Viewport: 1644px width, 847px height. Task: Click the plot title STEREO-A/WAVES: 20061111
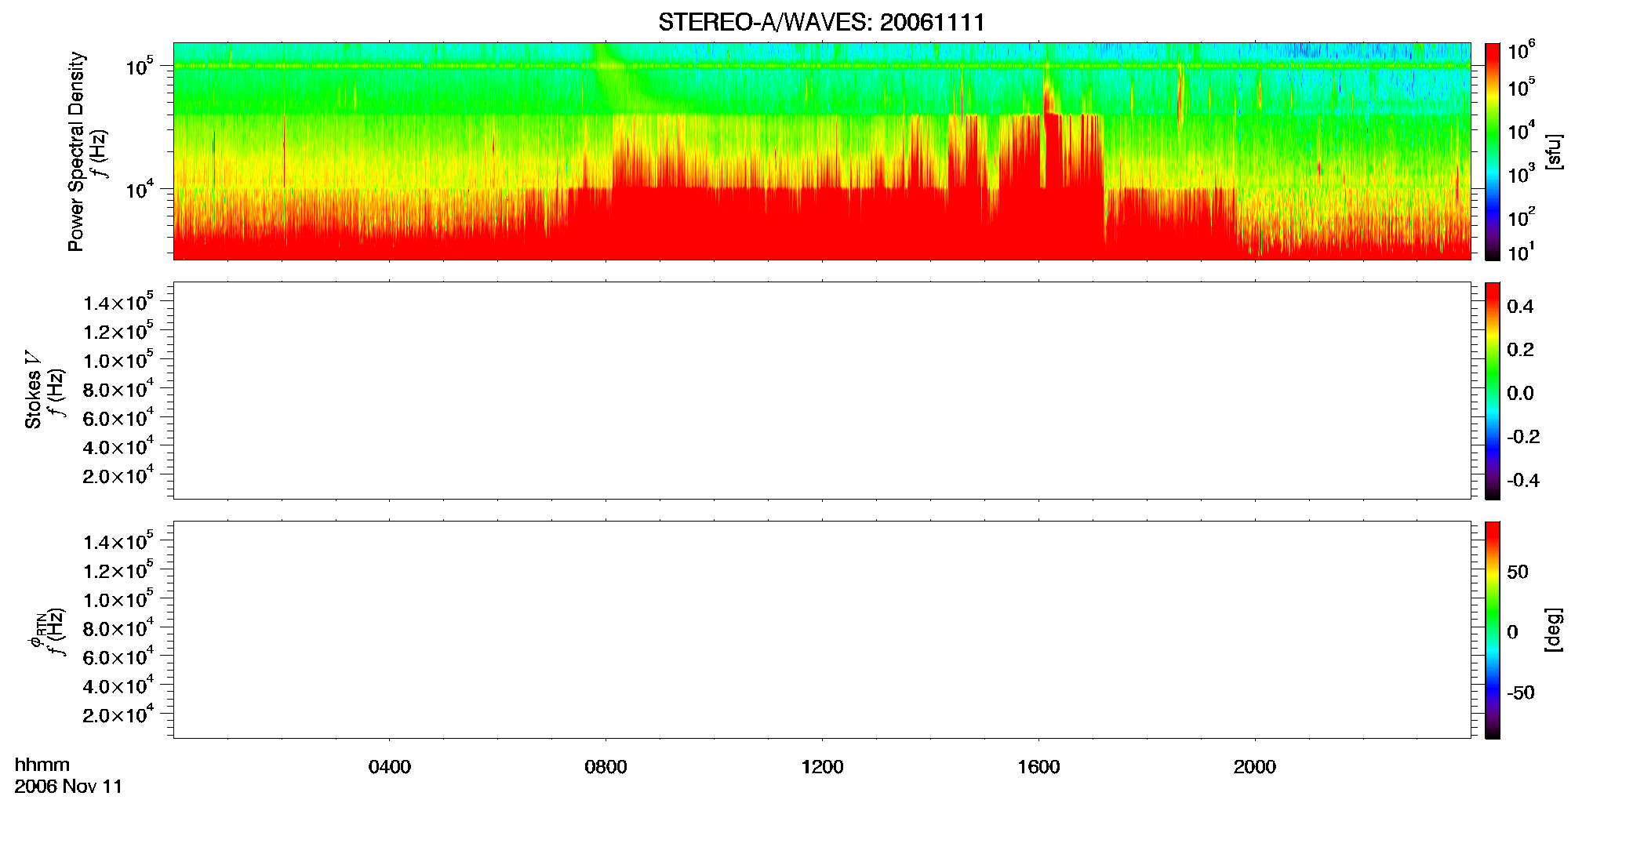point(821,22)
